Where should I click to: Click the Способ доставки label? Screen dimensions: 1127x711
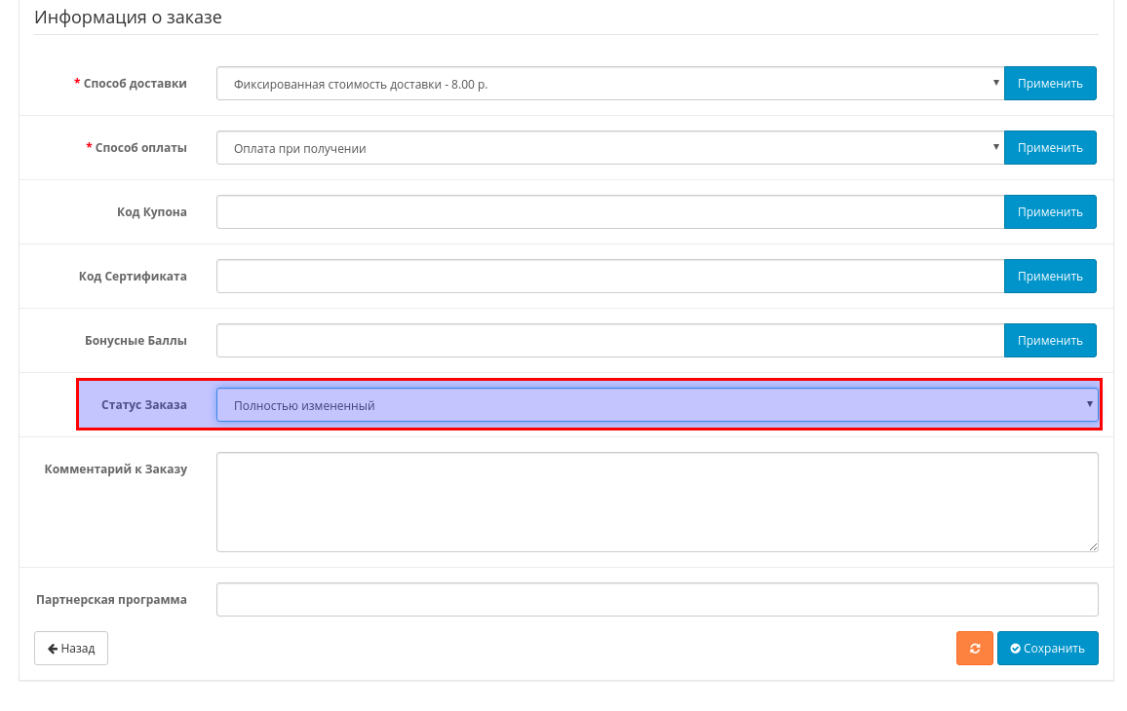[135, 84]
